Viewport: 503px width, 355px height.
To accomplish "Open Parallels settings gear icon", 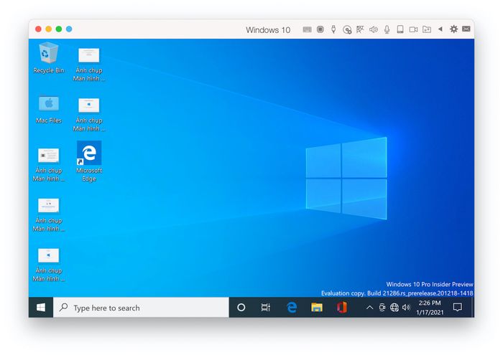I will pyautogui.click(x=453, y=29).
